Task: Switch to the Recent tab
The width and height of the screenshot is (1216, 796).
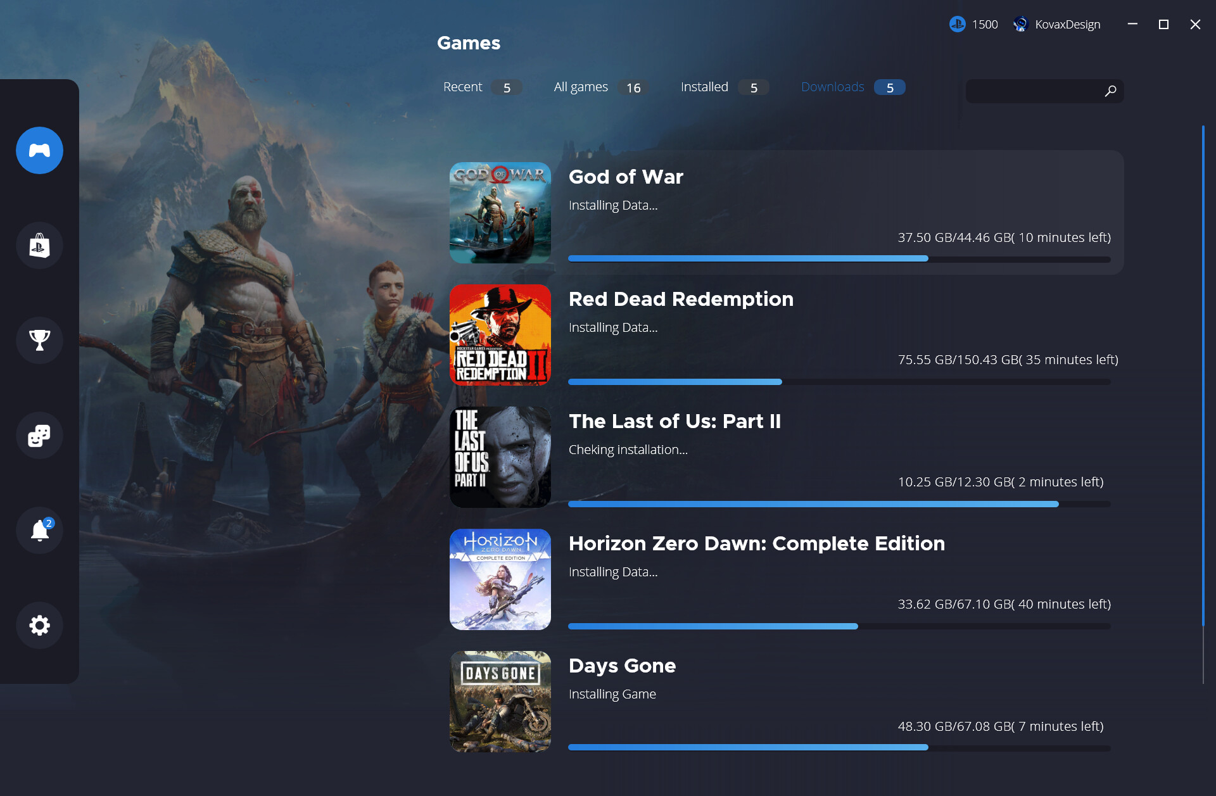Action: click(463, 87)
